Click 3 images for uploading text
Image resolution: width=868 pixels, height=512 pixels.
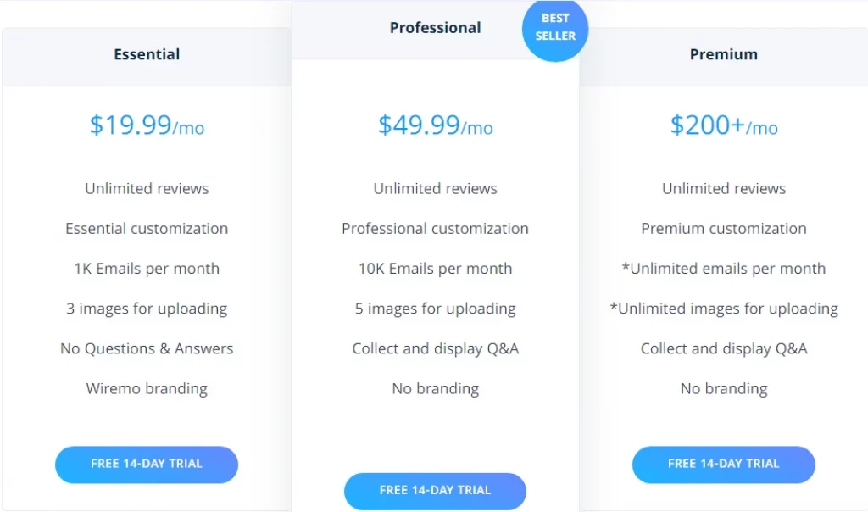point(146,309)
